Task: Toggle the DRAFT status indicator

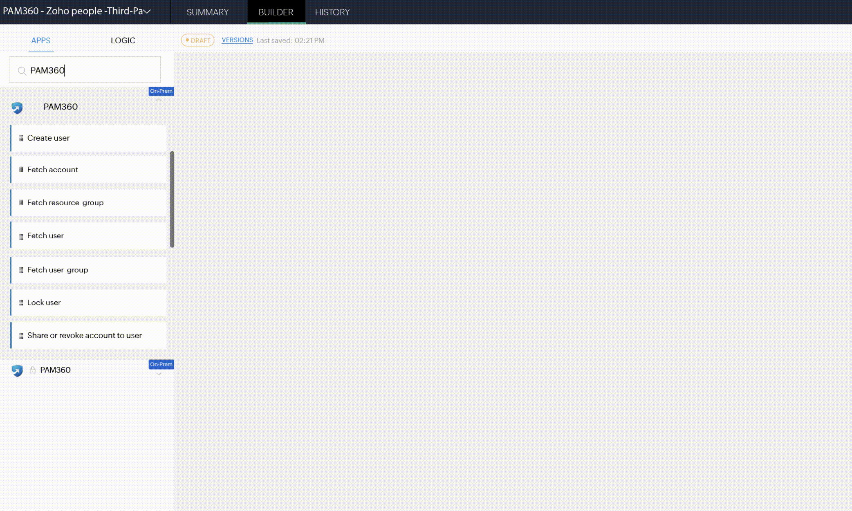Action: click(x=198, y=40)
